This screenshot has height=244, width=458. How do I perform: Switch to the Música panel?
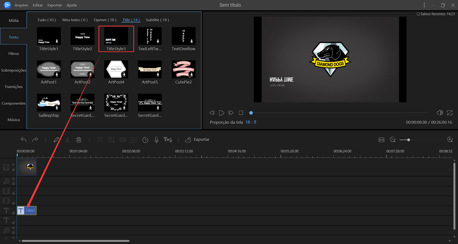[13, 120]
